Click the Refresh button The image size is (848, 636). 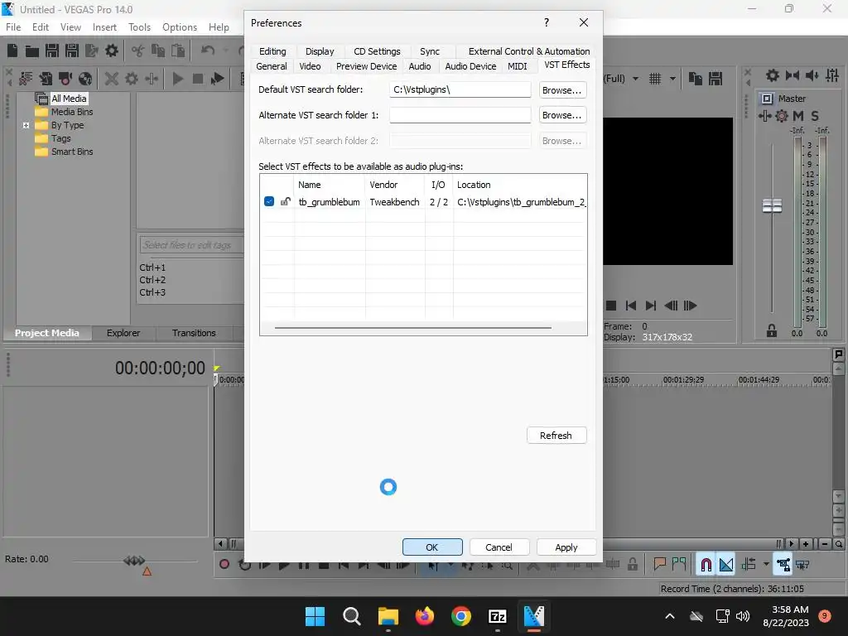pos(556,436)
